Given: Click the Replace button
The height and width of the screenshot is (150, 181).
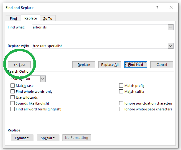Looking at the screenshot, I should [x=84, y=65].
